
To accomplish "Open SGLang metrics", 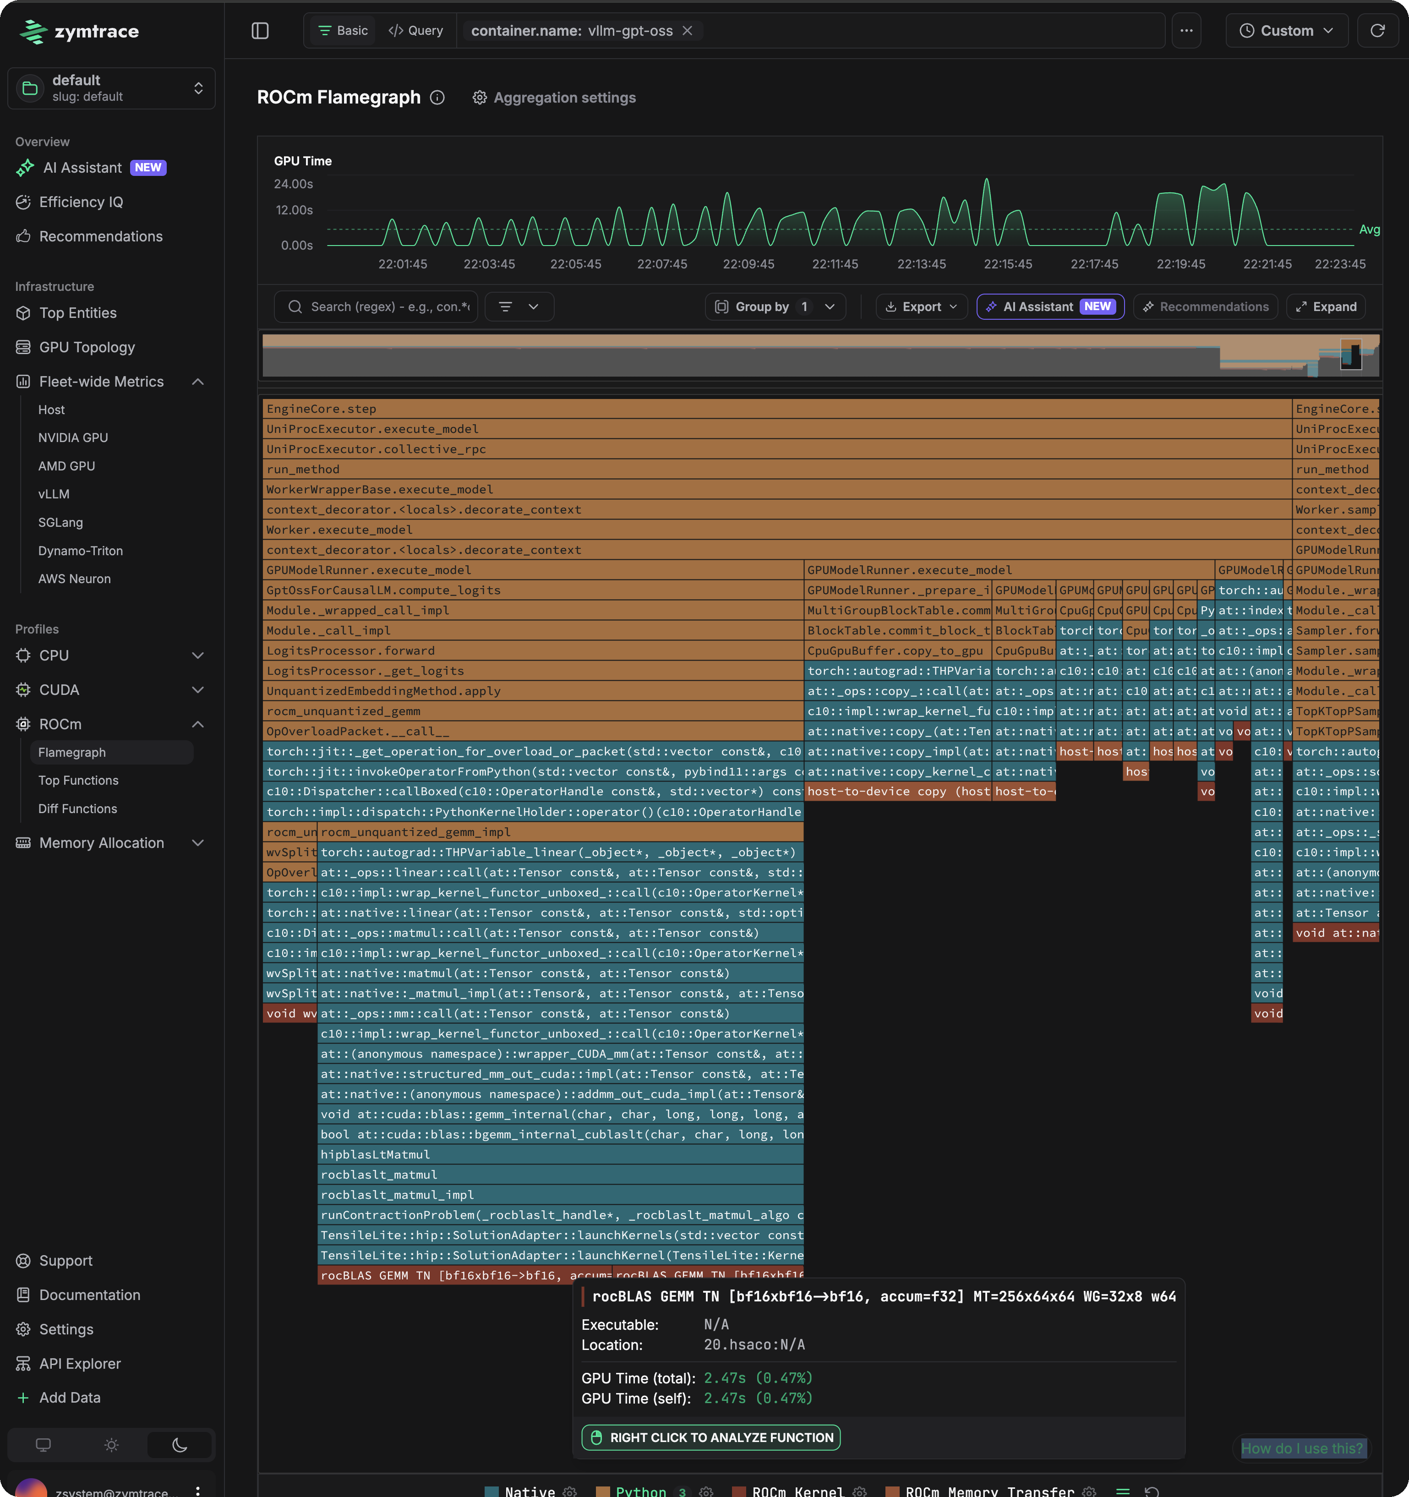I will tap(60, 523).
